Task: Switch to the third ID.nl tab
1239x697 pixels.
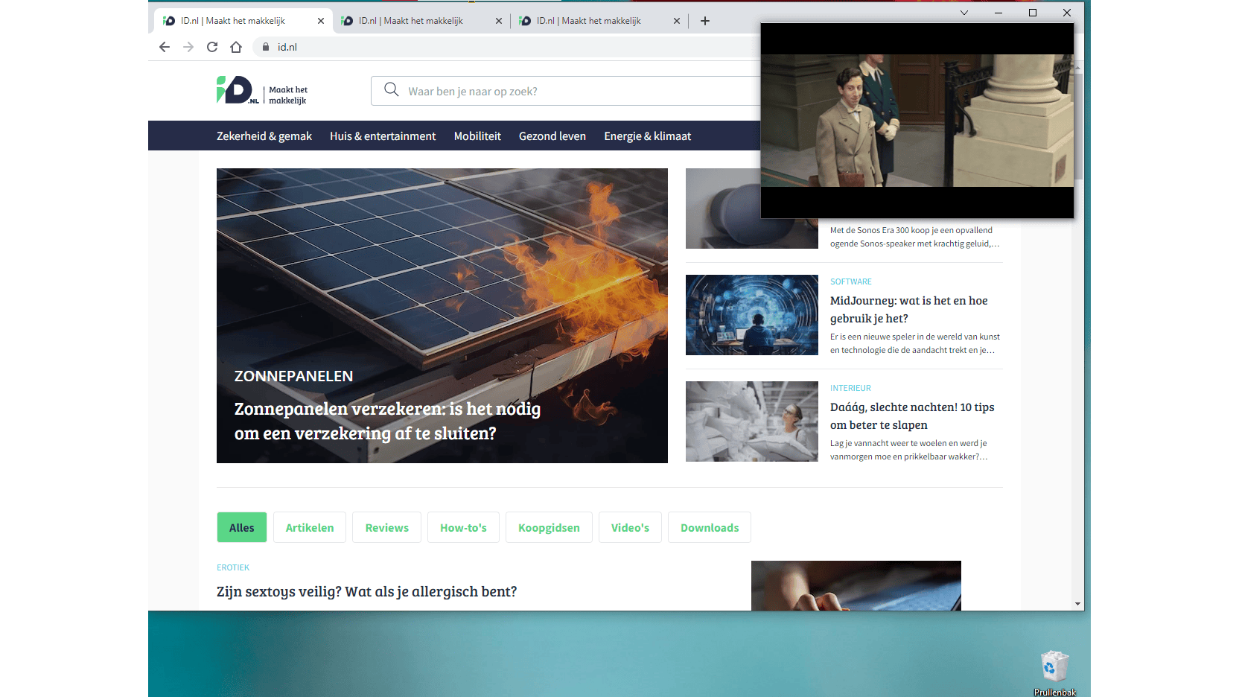Action: pos(599,21)
